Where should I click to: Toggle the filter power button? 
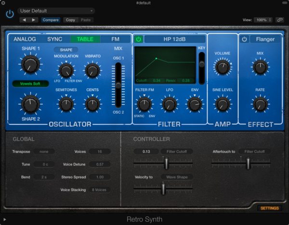(138, 39)
